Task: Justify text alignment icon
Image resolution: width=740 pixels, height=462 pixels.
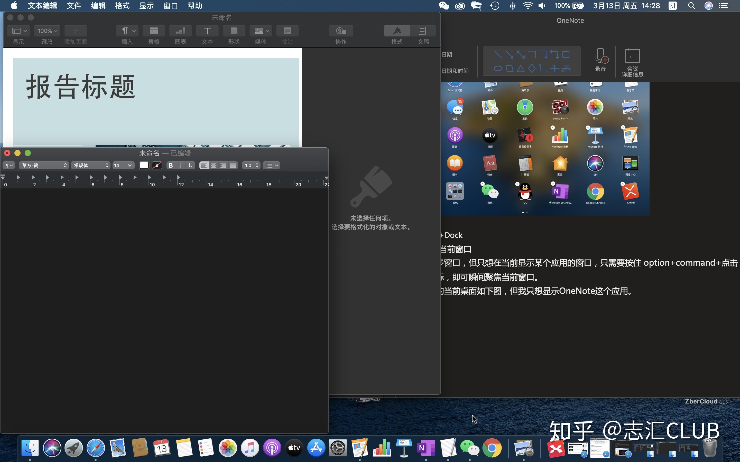Action: (233, 165)
